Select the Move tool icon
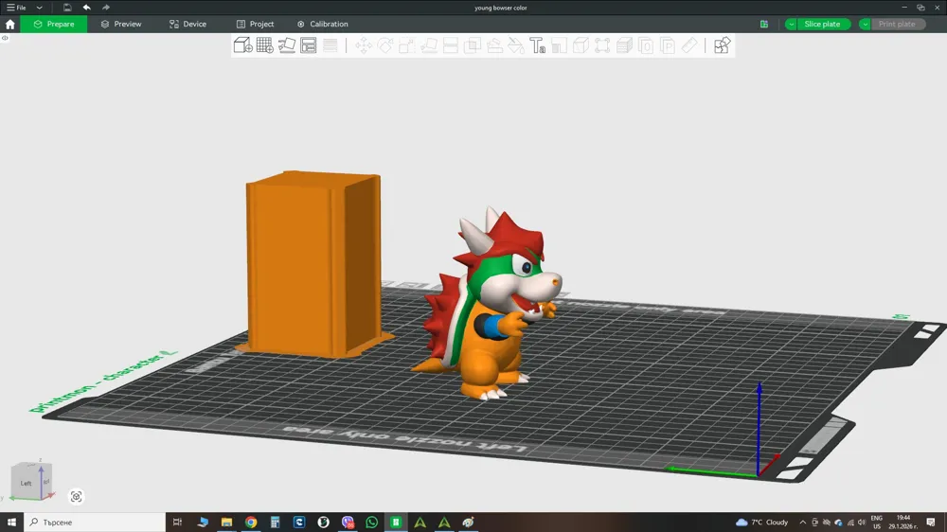Image resolution: width=947 pixels, height=532 pixels. coord(364,45)
